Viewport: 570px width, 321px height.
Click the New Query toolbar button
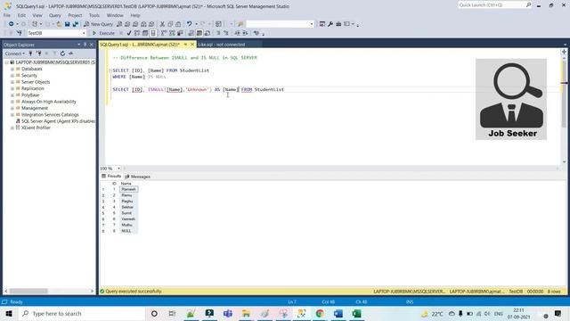pyautogui.click(x=99, y=24)
